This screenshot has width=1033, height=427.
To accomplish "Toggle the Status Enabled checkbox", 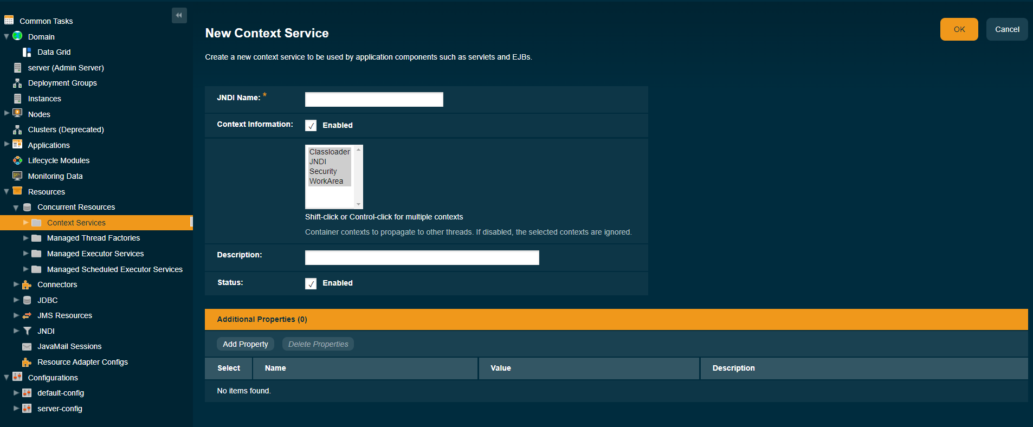I will click(311, 283).
